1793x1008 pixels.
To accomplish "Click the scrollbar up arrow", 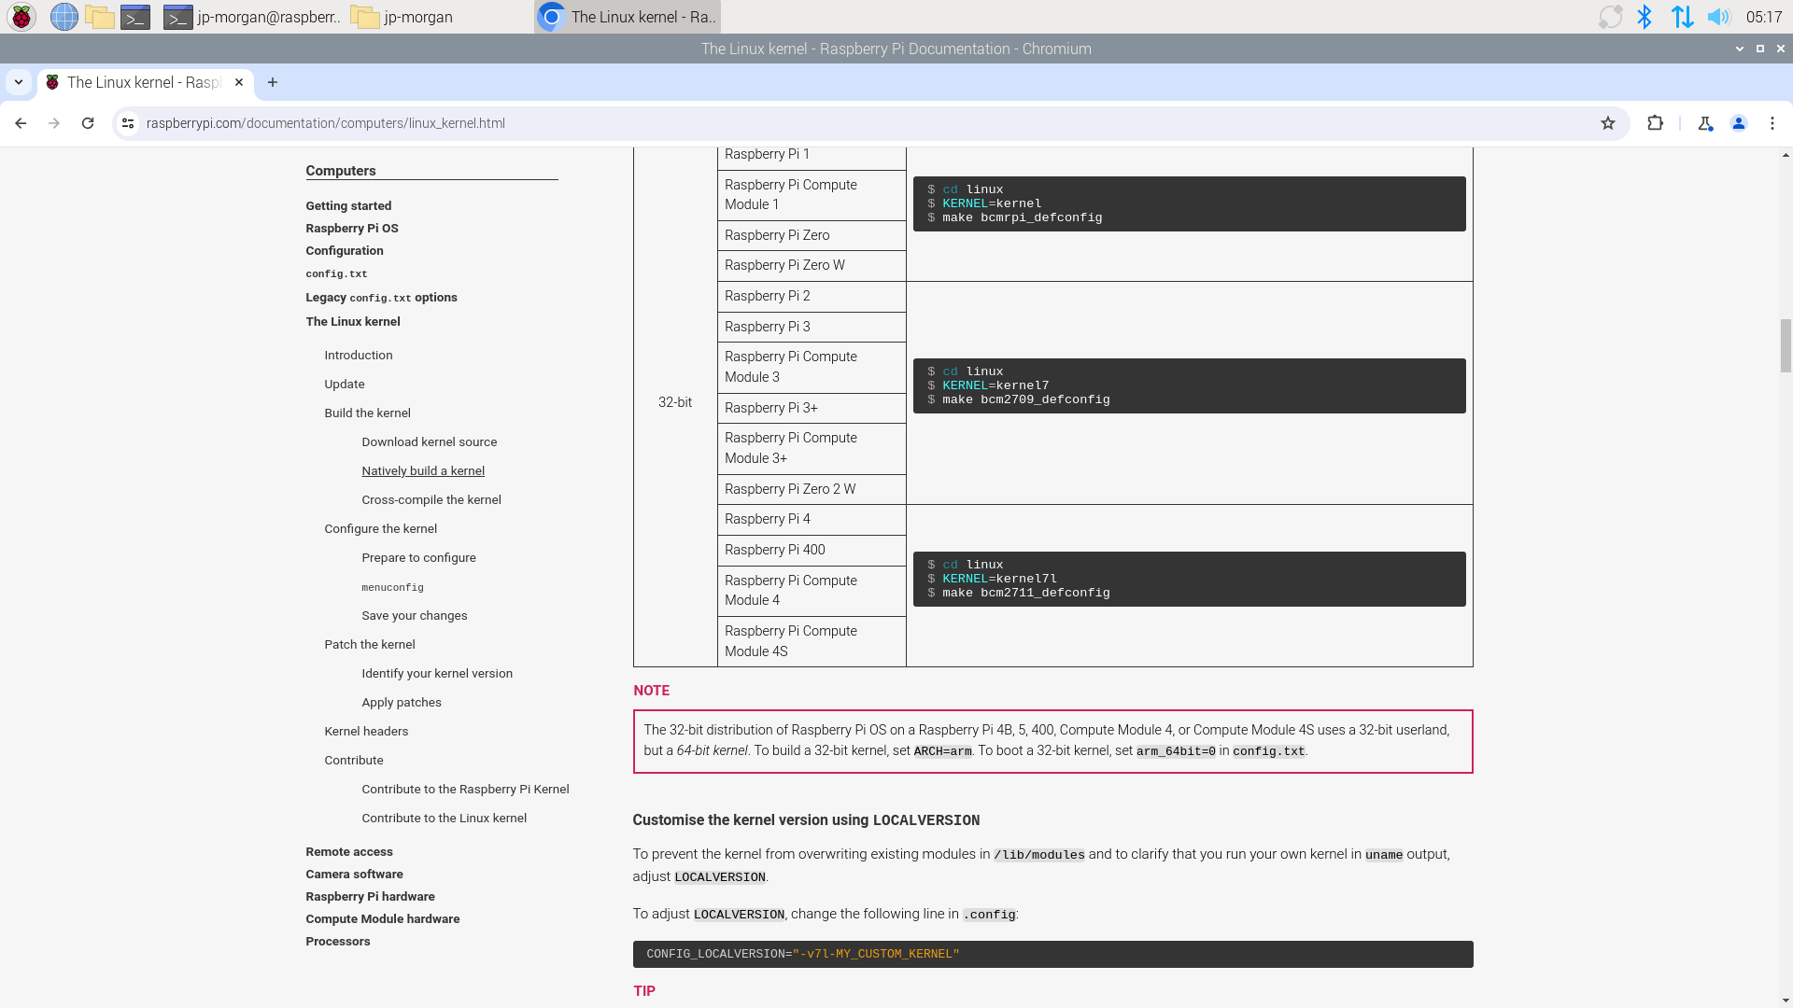I will [x=1786, y=155].
